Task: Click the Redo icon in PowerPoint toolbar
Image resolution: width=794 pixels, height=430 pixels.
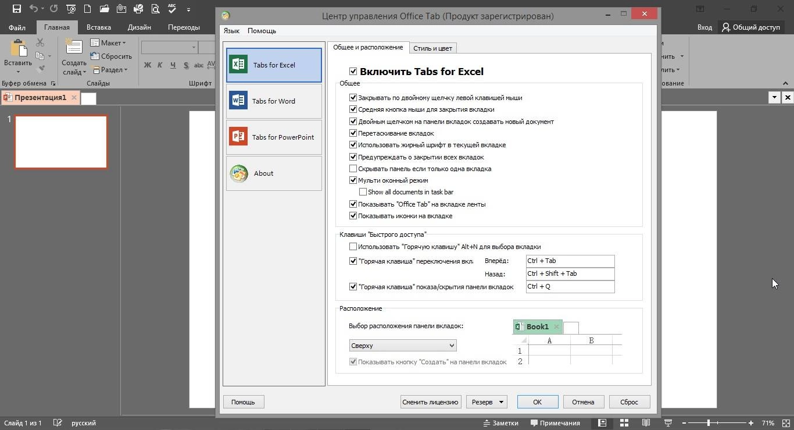Action: tap(54, 9)
